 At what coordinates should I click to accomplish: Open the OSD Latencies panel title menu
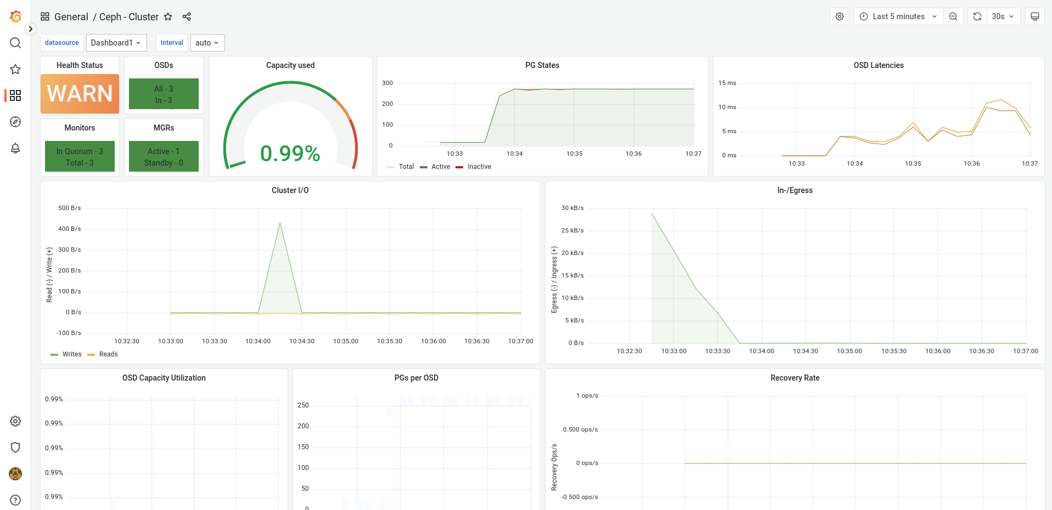click(879, 65)
